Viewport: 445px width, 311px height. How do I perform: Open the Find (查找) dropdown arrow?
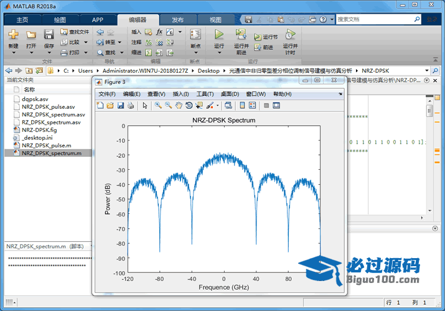(x=122, y=53)
